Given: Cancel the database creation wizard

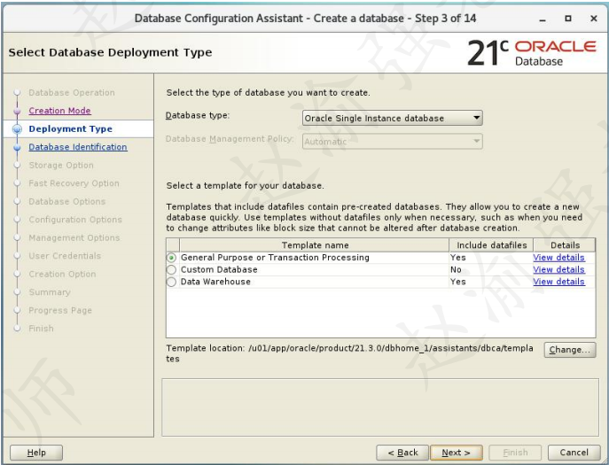Looking at the screenshot, I should (574, 453).
